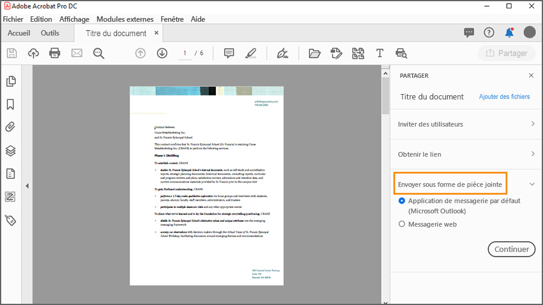
Task: Open page thumbnails panel
Action: click(11, 81)
